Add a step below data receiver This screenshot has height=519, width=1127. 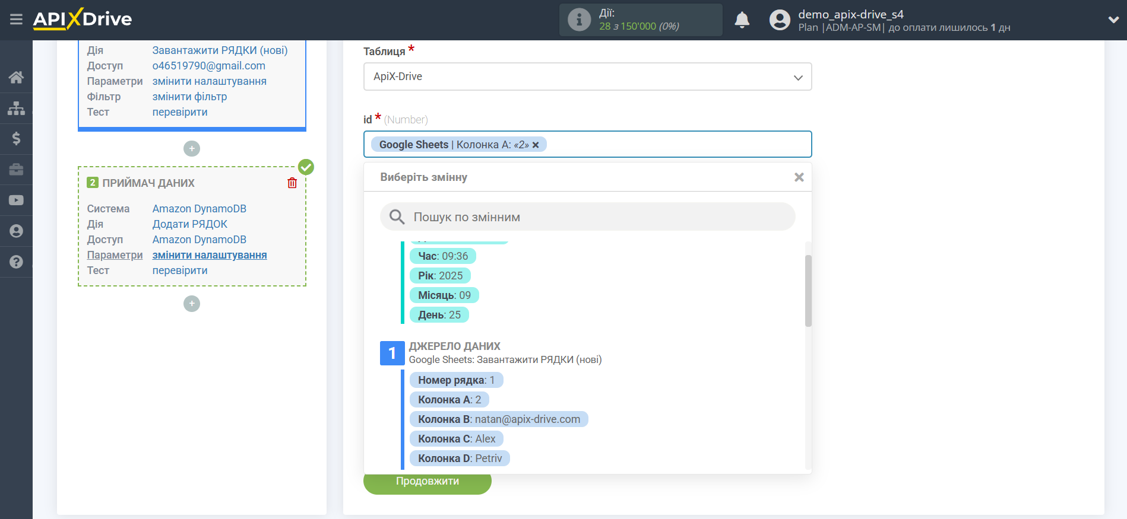click(x=192, y=304)
